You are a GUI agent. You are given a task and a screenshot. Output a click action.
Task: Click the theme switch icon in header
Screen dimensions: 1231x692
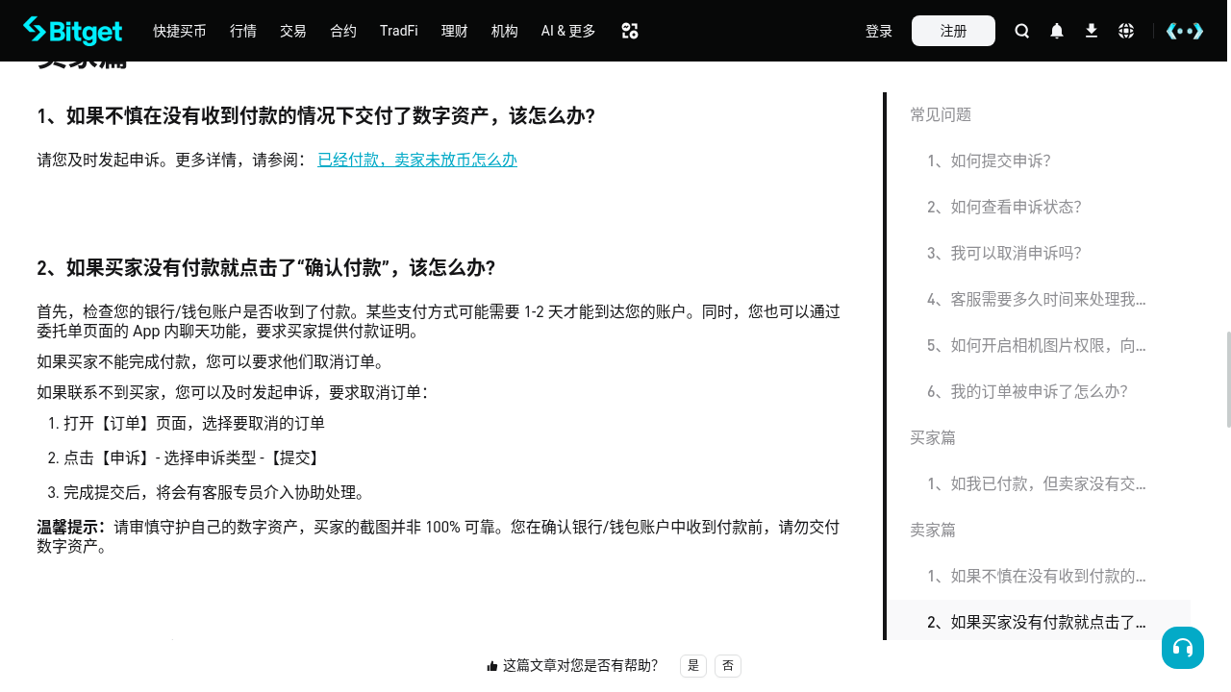tap(1185, 31)
